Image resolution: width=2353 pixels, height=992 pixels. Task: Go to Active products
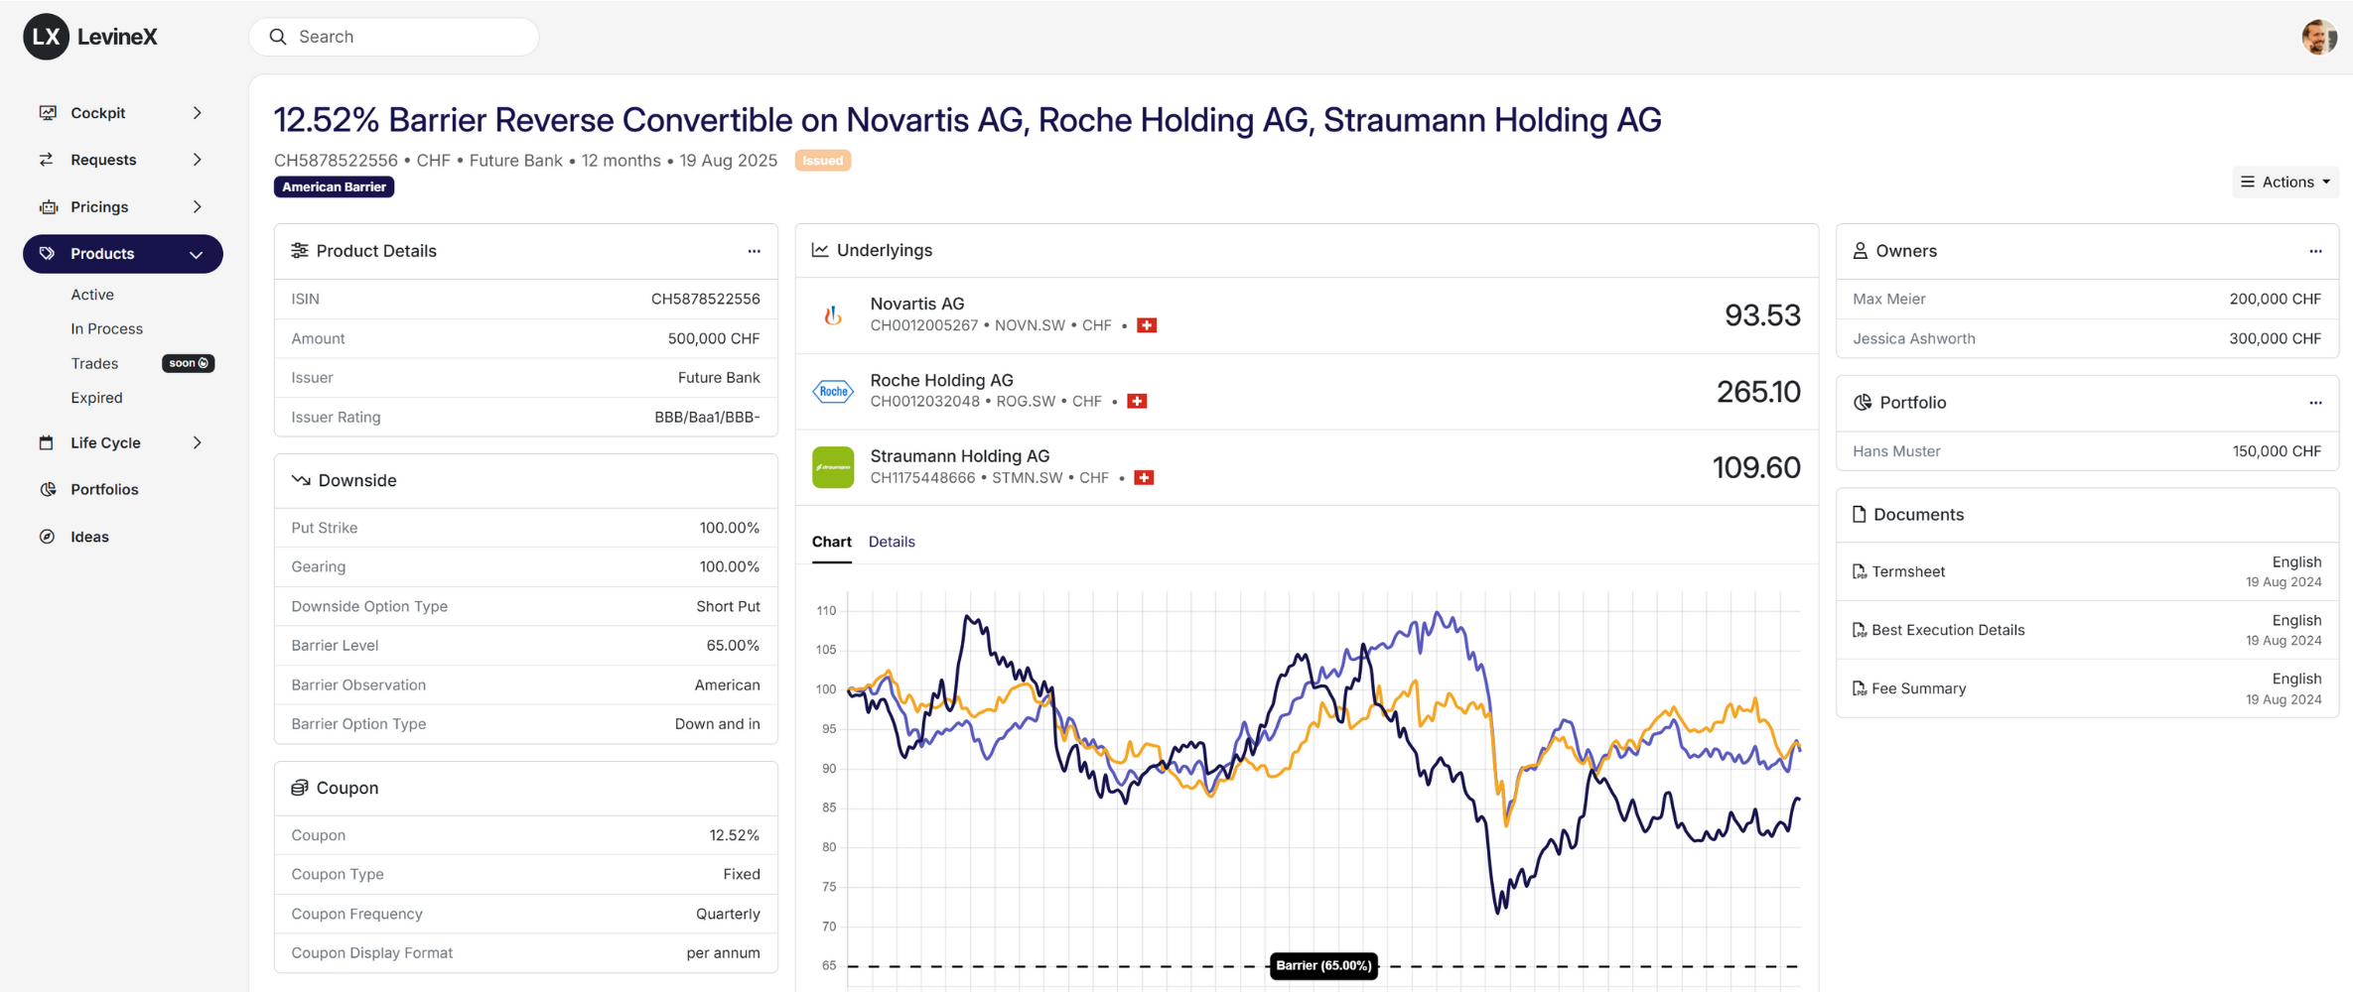(92, 295)
